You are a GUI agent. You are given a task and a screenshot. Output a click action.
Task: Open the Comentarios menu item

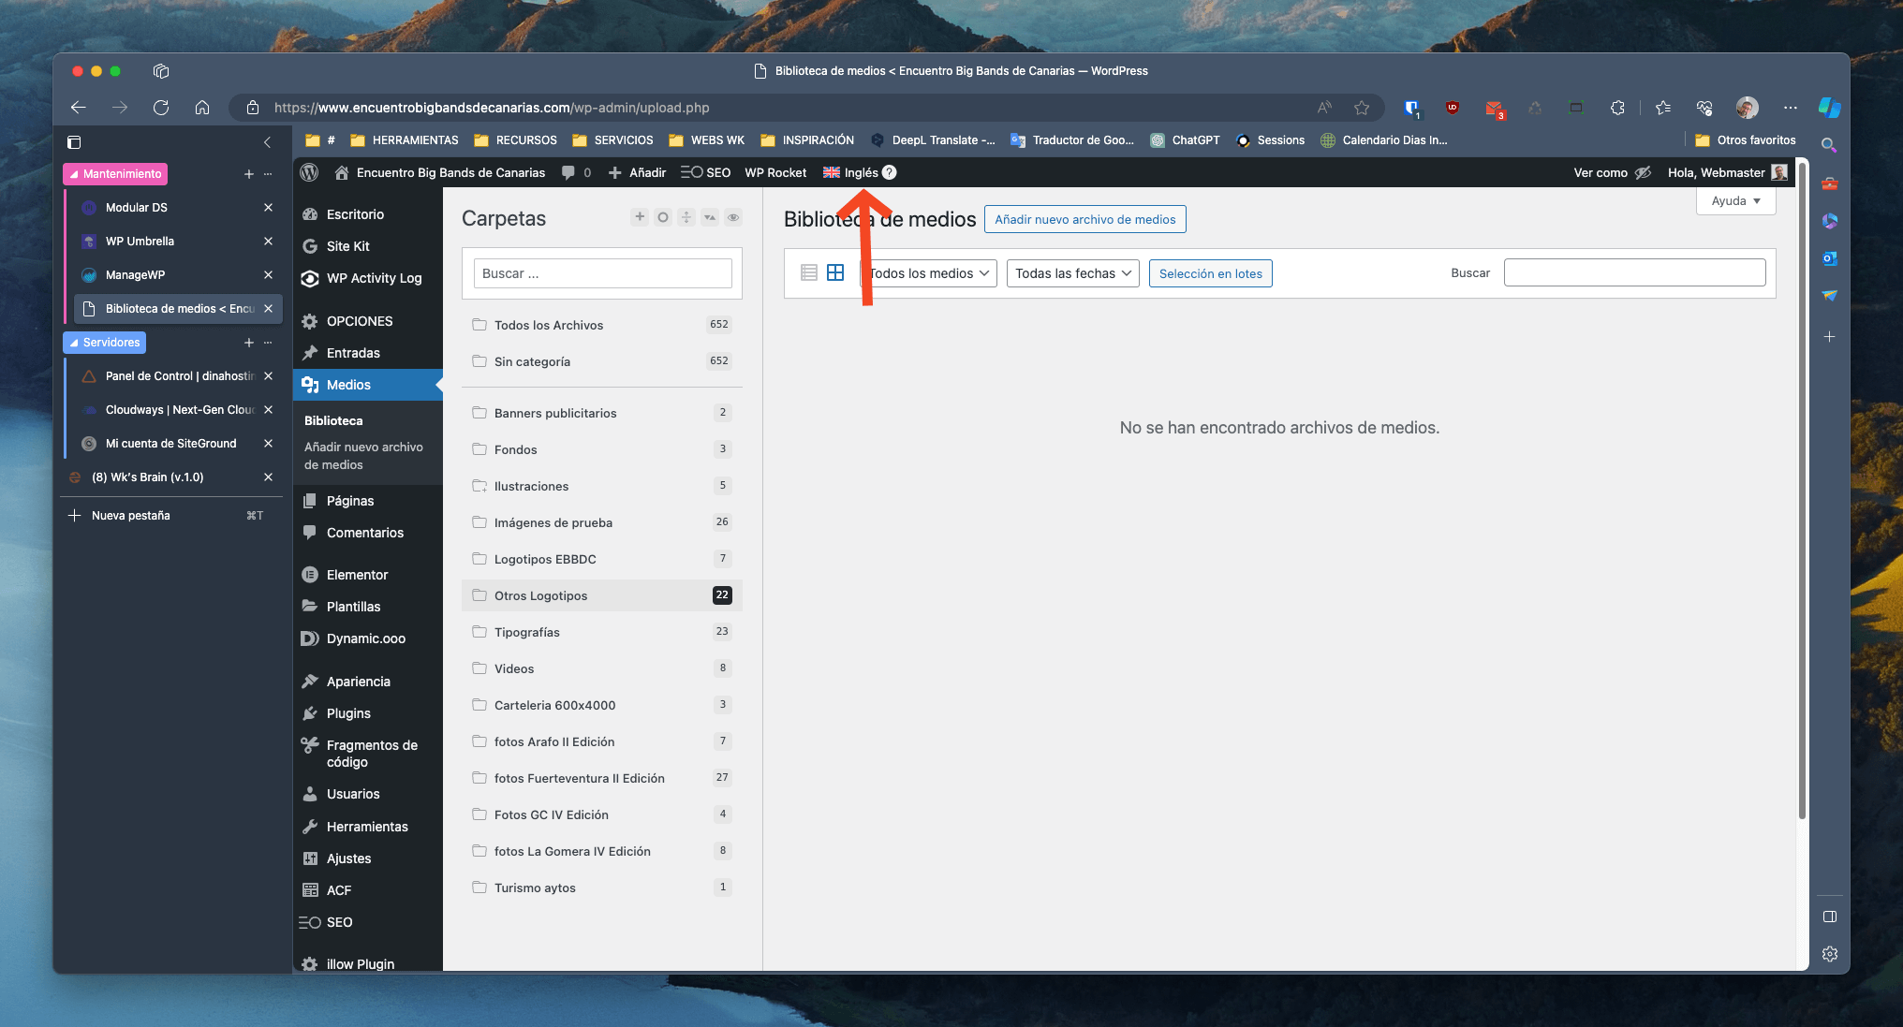(367, 533)
